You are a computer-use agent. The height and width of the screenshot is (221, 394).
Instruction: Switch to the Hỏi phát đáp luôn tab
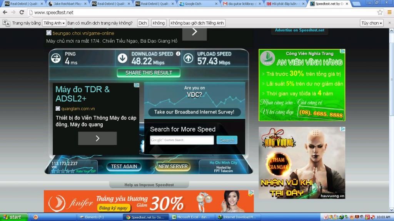285,4
